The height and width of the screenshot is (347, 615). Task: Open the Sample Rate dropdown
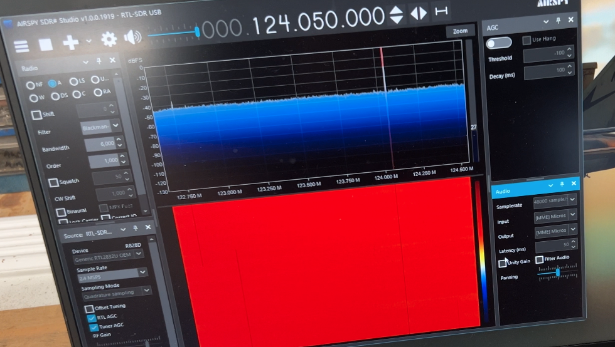[112, 274]
